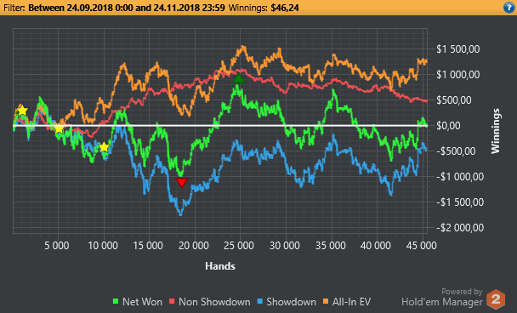Click the 45 000 hands axis label
The image size is (517, 313).
click(x=421, y=246)
